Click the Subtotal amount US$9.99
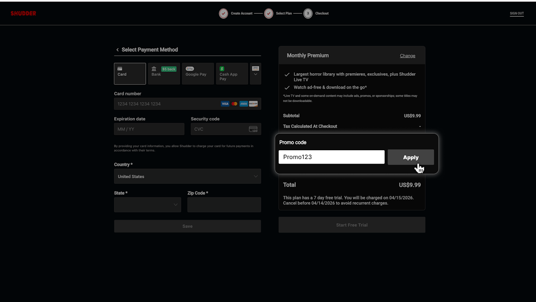Screen dimensions: 536x302 tap(412, 116)
